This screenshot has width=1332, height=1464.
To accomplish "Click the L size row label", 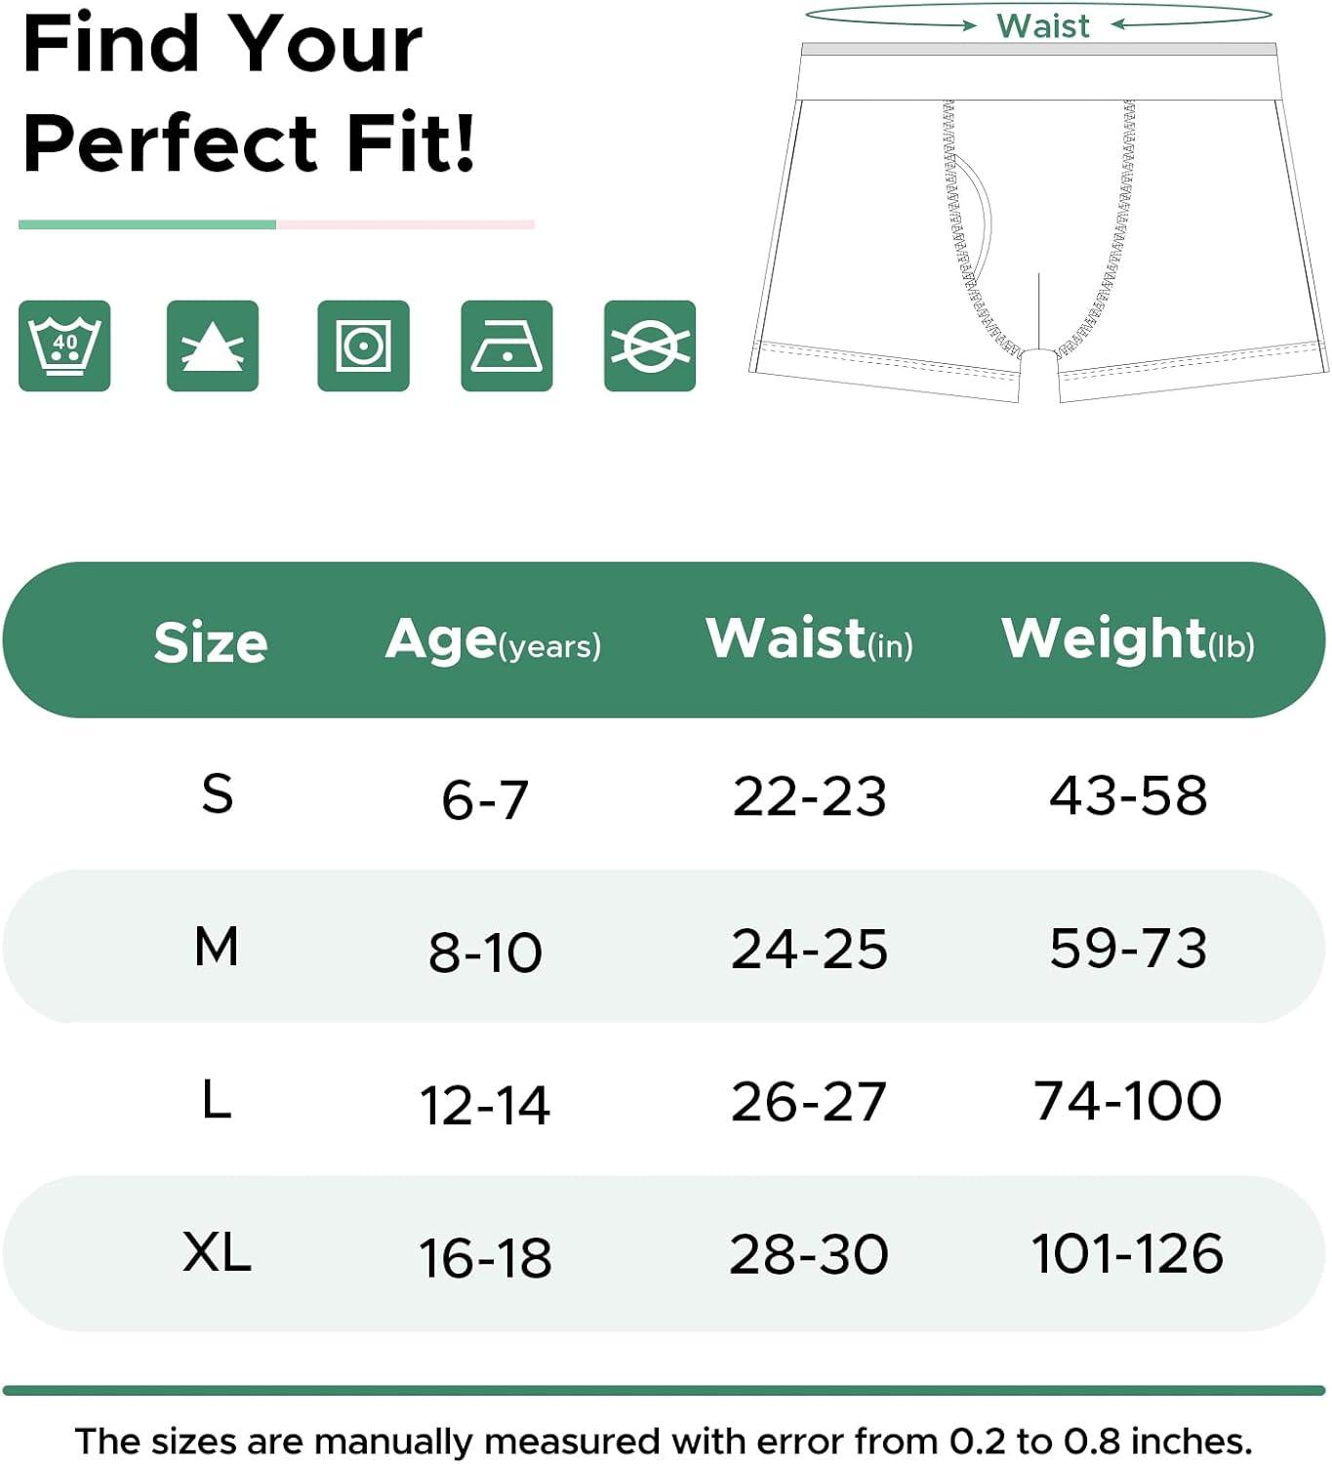I will click(217, 1100).
